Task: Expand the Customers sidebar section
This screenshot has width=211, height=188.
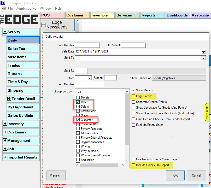Action: click(x=5, y=132)
